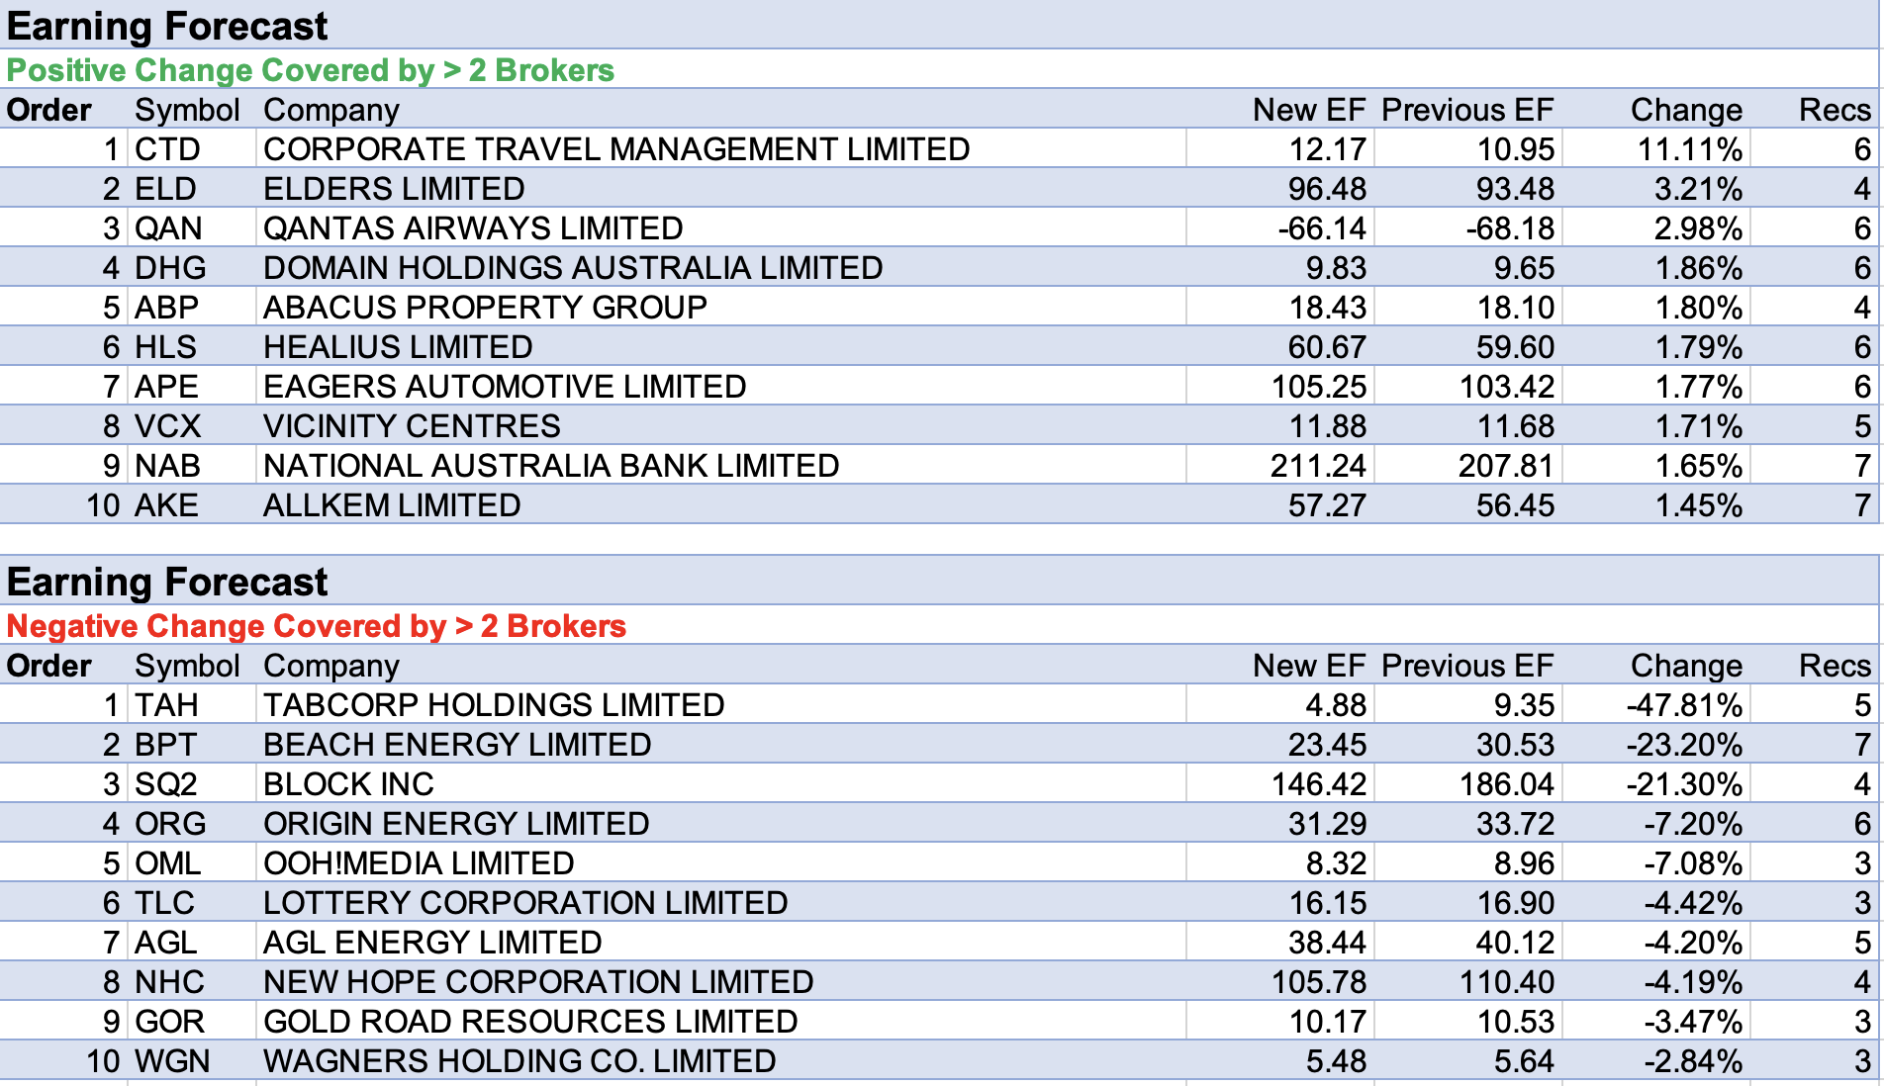Click the TAH symbol cell
The width and height of the screenshot is (1884, 1086).
166,705
